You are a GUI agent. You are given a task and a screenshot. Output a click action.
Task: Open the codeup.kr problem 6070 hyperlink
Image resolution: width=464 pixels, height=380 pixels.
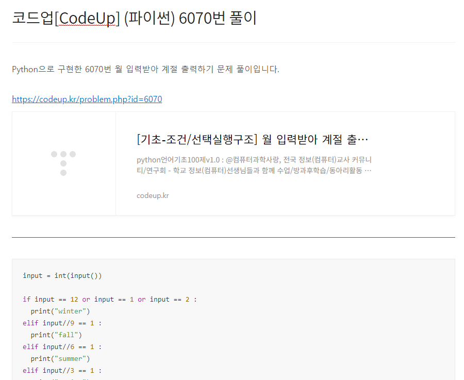[x=87, y=99]
